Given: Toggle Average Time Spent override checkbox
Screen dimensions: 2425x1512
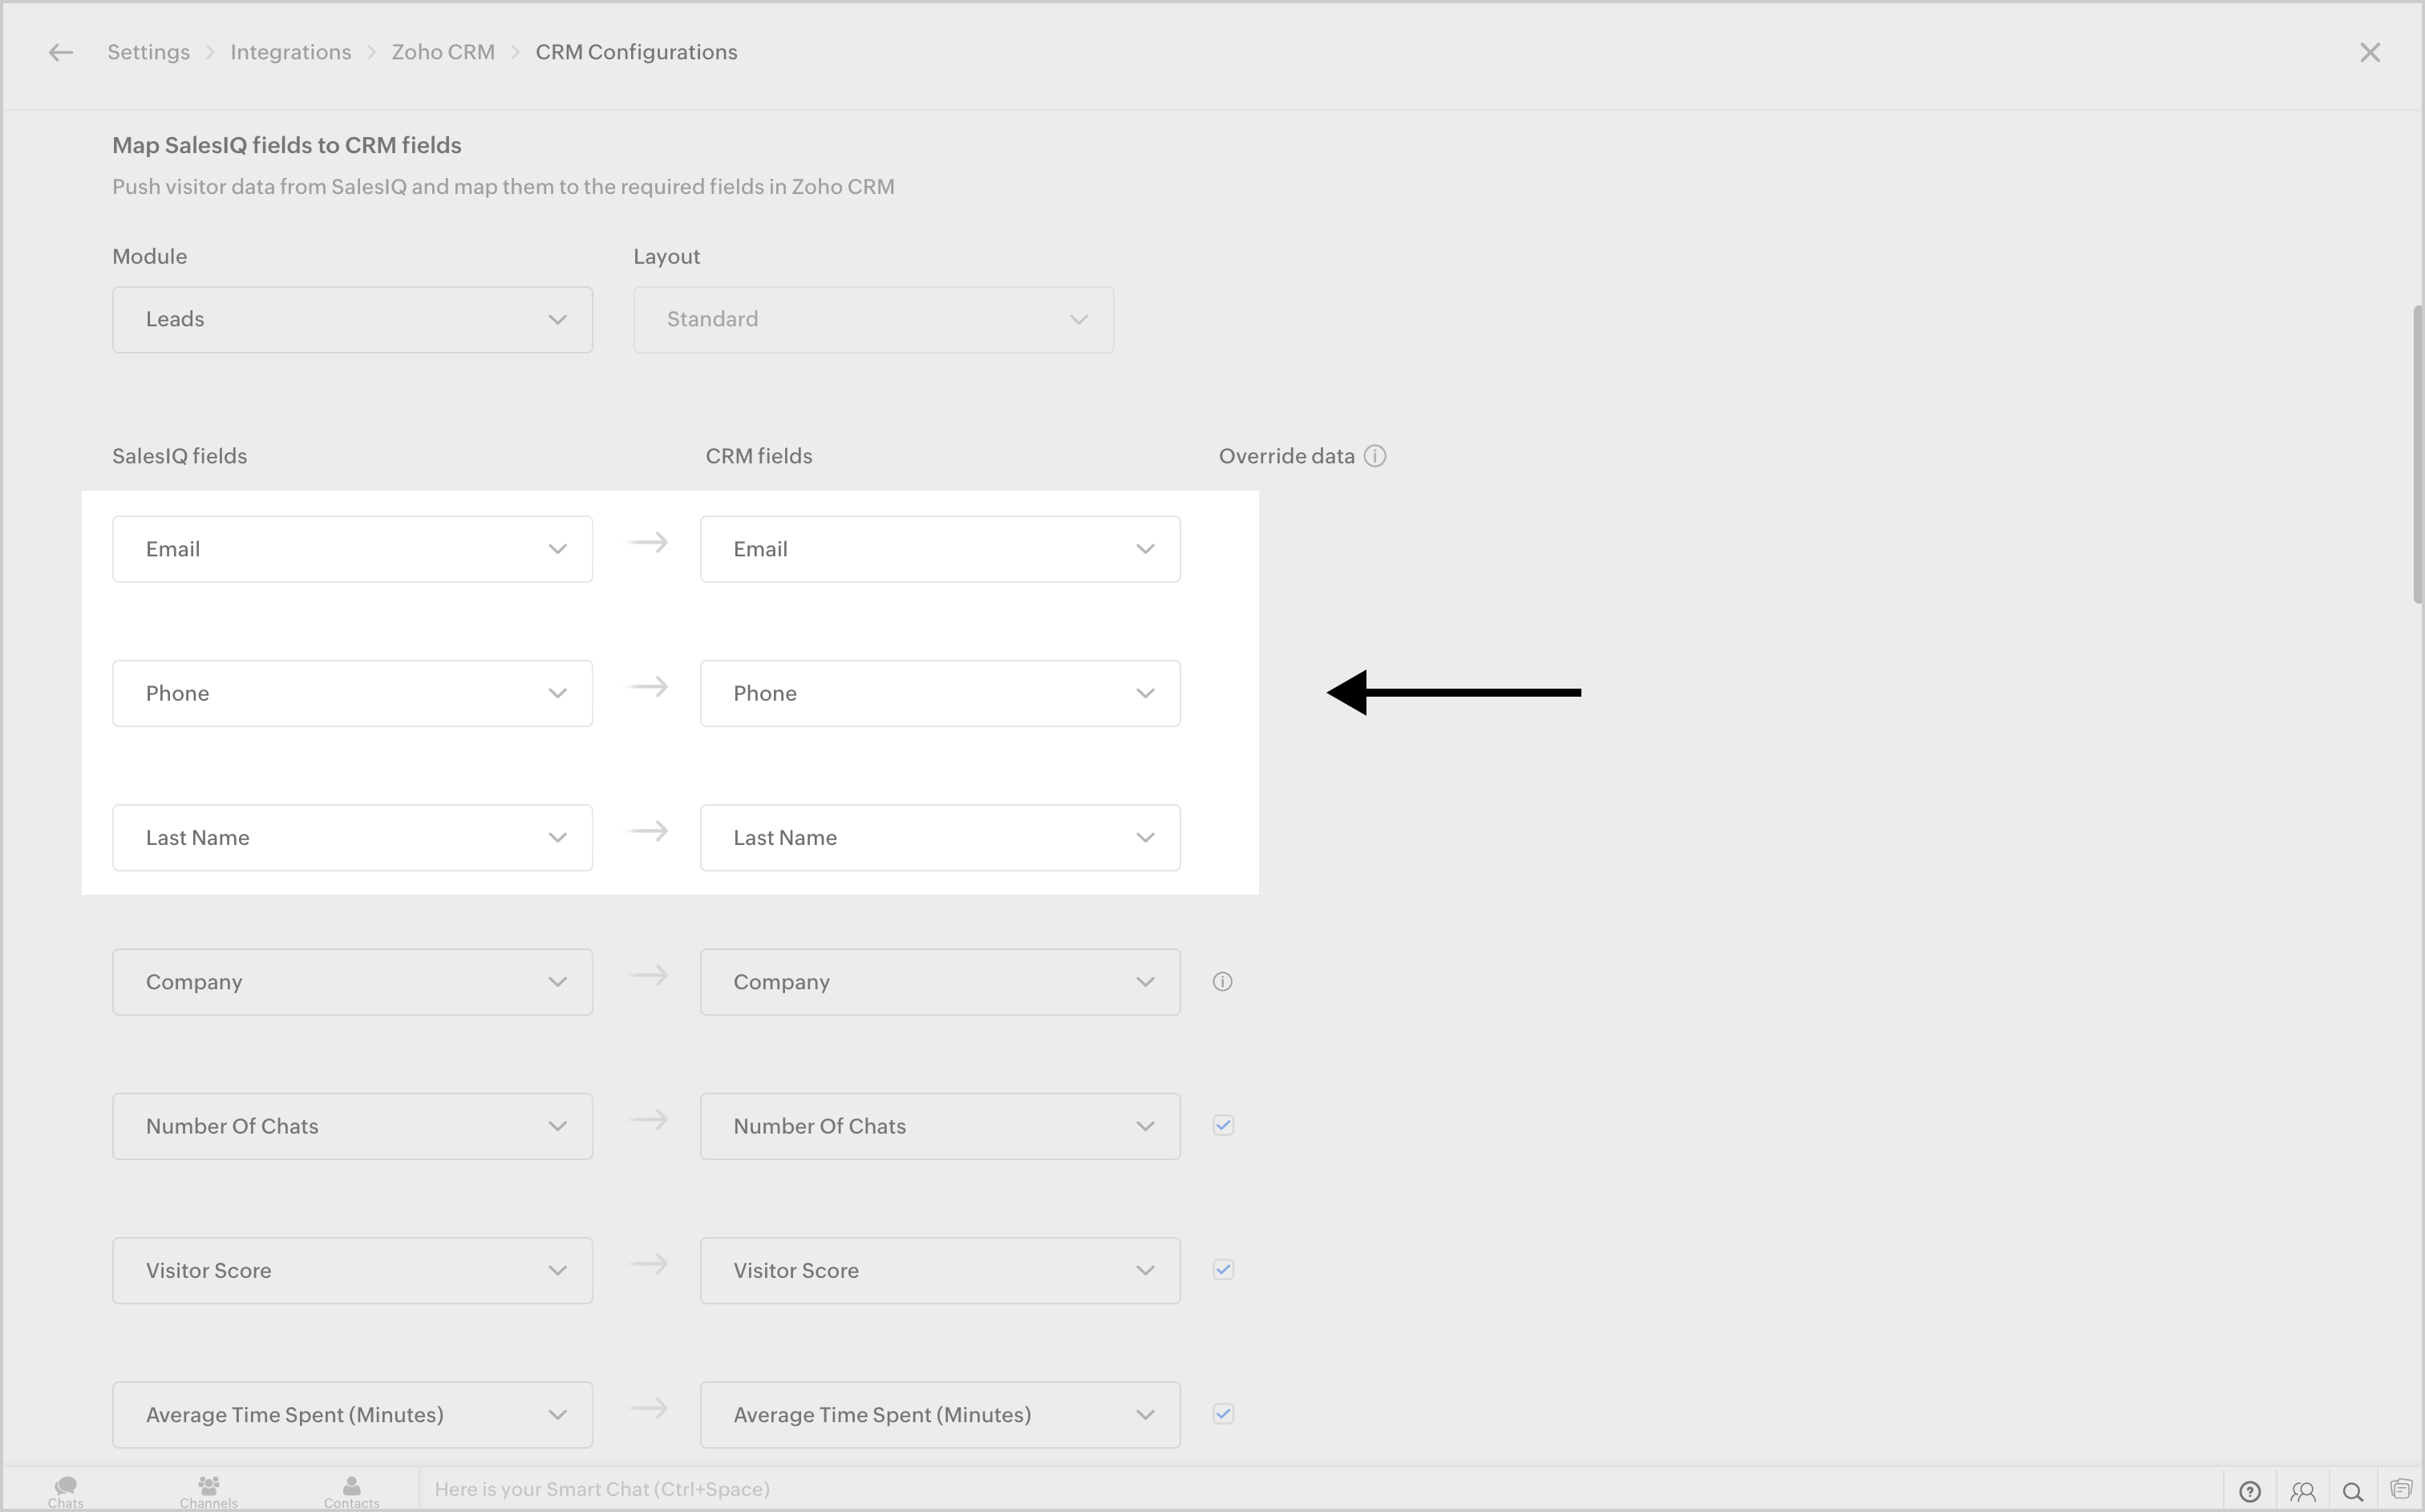Looking at the screenshot, I should coord(1223,1414).
